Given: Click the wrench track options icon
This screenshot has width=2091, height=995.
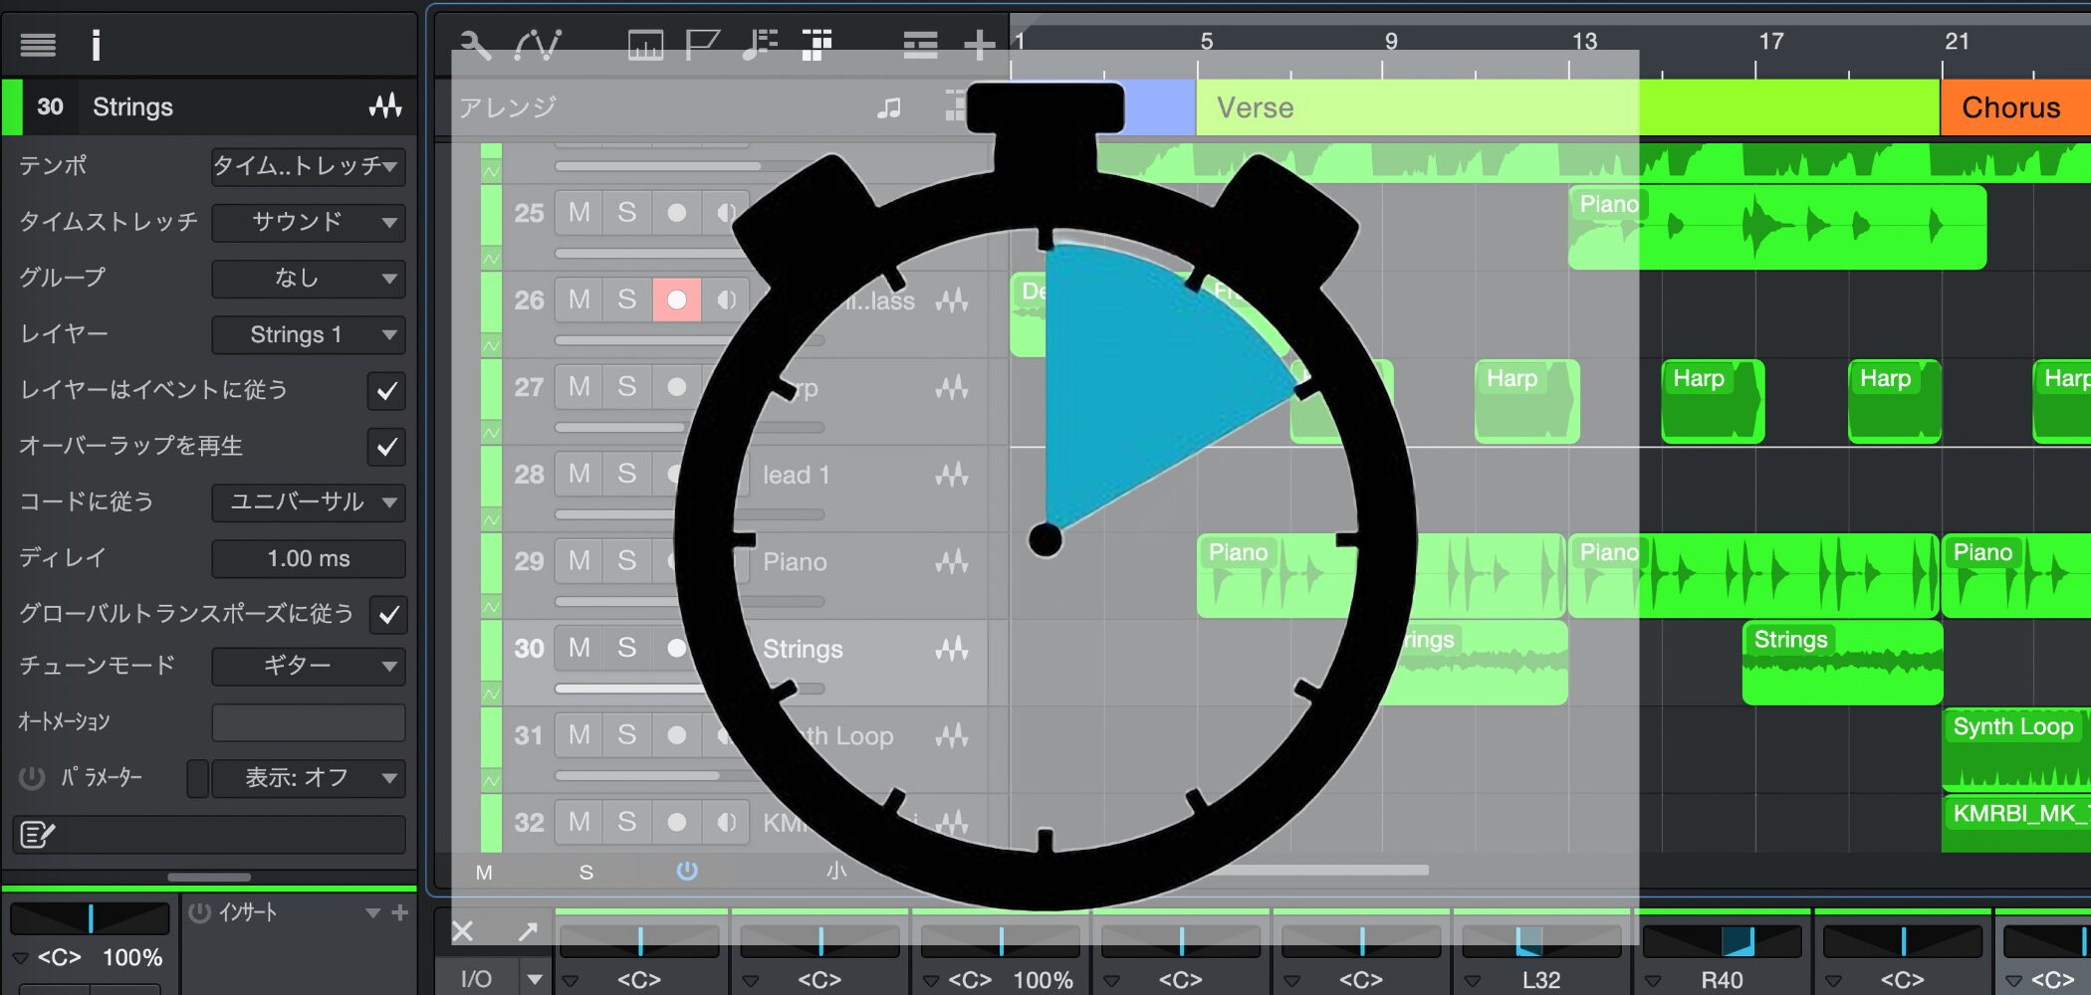Looking at the screenshot, I should click(x=476, y=45).
